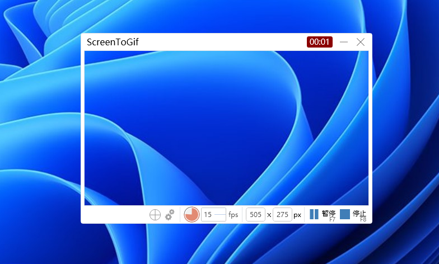This screenshot has width=439, height=264.
Task: Click the crosshair snap-to-window icon
Action: click(x=155, y=215)
